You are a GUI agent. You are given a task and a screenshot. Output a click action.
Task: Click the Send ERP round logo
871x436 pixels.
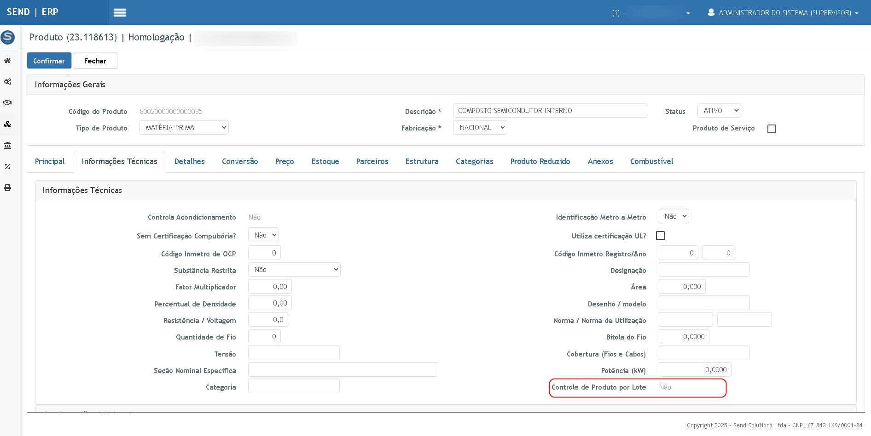[8, 37]
